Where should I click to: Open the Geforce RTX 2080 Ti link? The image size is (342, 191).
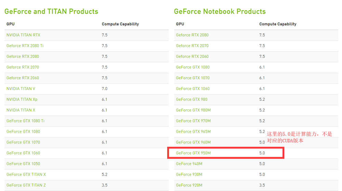(25, 46)
